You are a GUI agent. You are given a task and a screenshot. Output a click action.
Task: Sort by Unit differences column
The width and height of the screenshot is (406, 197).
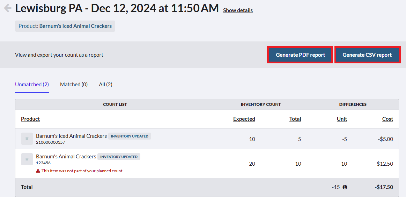(342, 119)
